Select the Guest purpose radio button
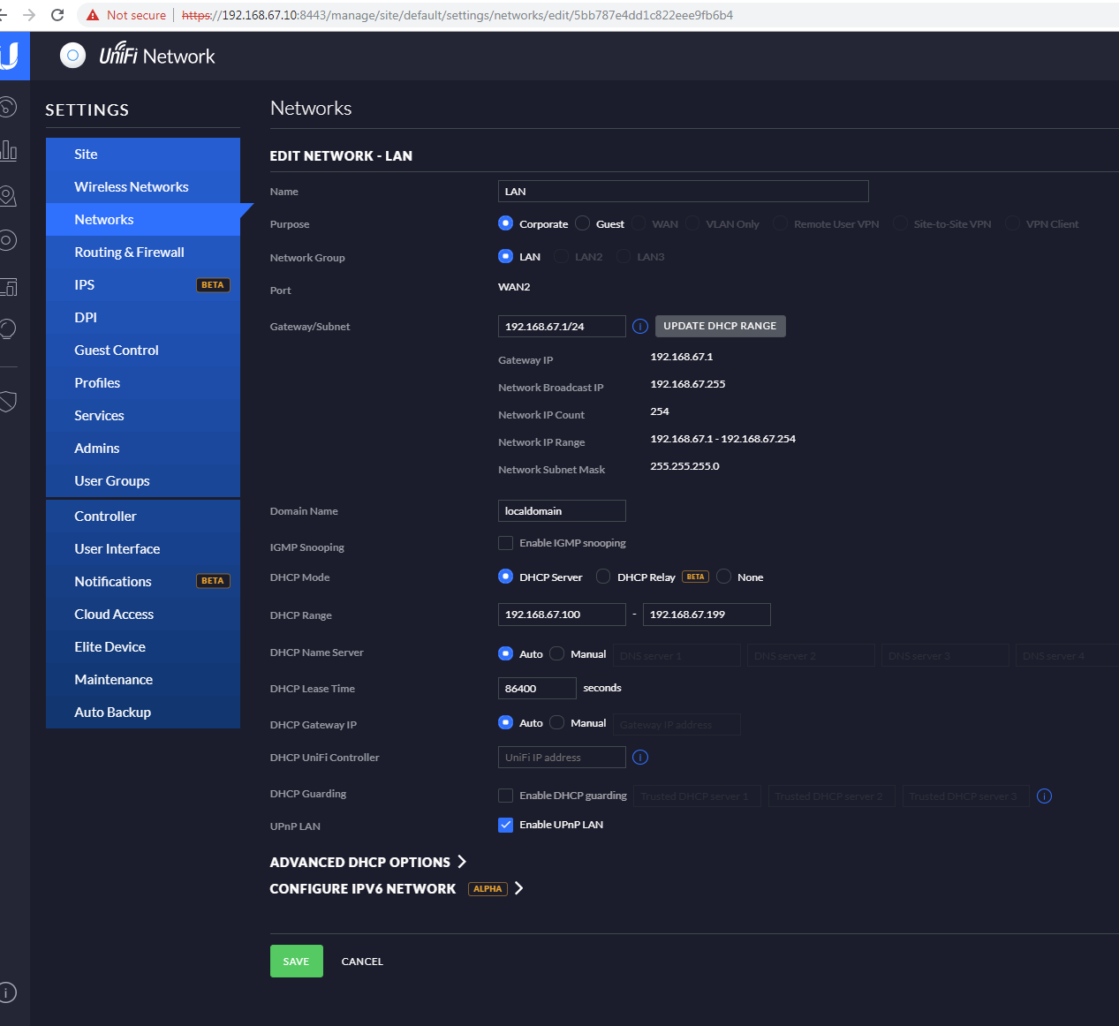The image size is (1119, 1026). pos(583,223)
